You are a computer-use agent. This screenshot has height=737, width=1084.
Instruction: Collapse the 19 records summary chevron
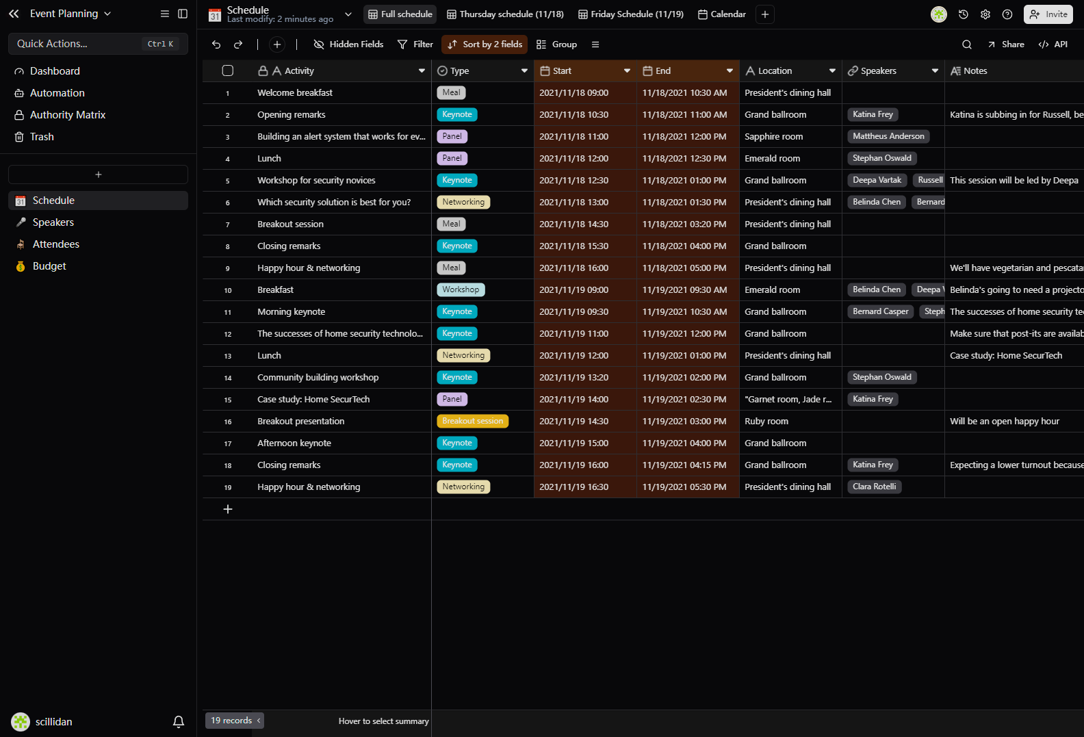(x=259, y=721)
